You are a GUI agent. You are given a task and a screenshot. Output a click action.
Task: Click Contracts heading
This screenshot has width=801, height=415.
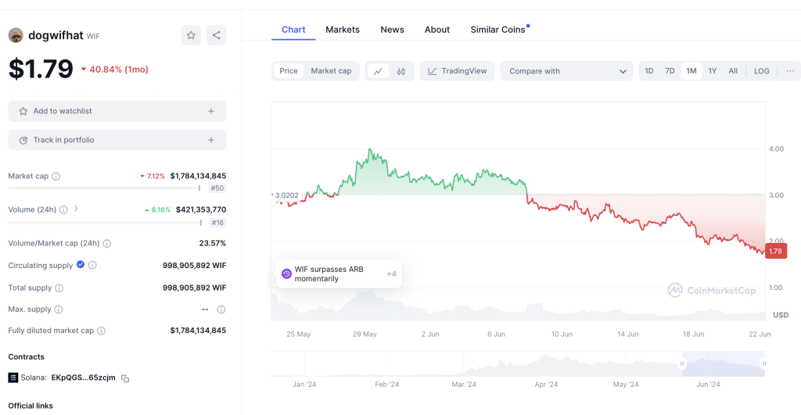coord(26,357)
